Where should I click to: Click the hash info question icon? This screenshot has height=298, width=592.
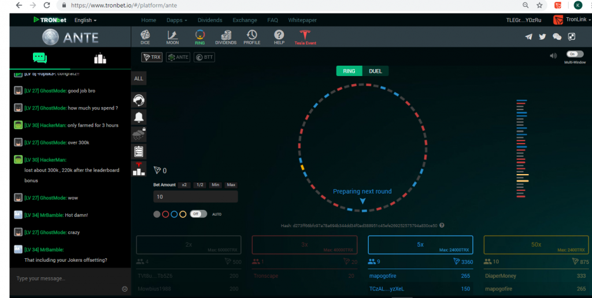[442, 225]
